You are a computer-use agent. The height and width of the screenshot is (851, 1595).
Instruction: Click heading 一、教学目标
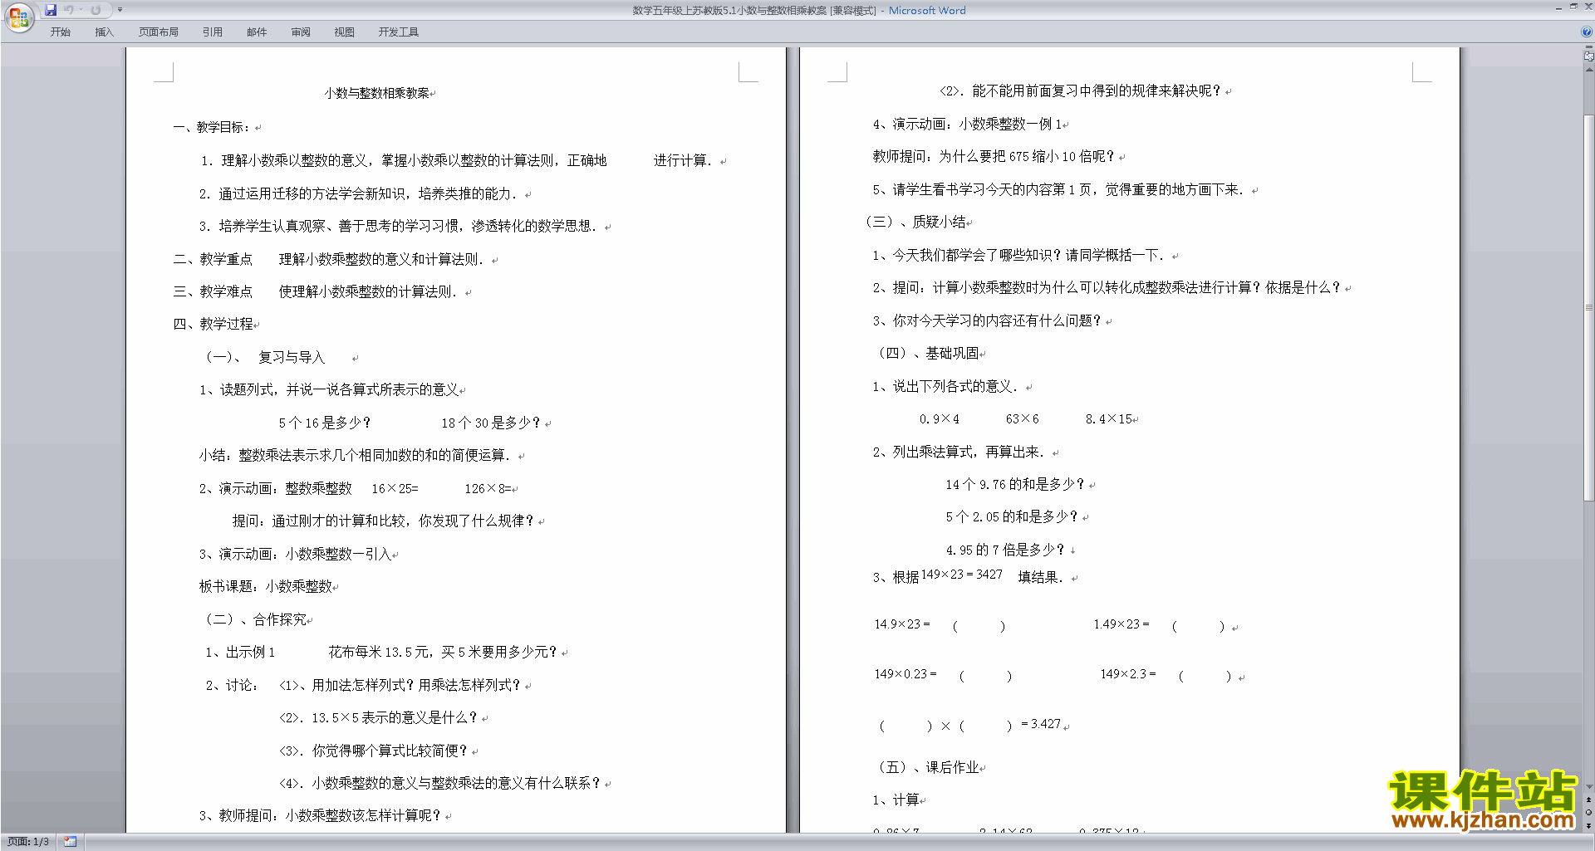(212, 127)
